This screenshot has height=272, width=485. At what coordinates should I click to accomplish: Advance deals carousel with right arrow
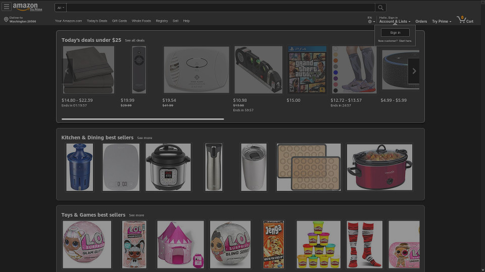[x=414, y=71]
